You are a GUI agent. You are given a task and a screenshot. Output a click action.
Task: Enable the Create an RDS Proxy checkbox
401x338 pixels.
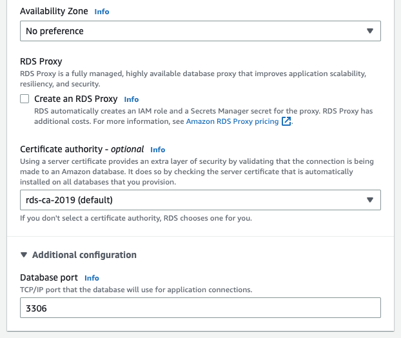coord(24,99)
